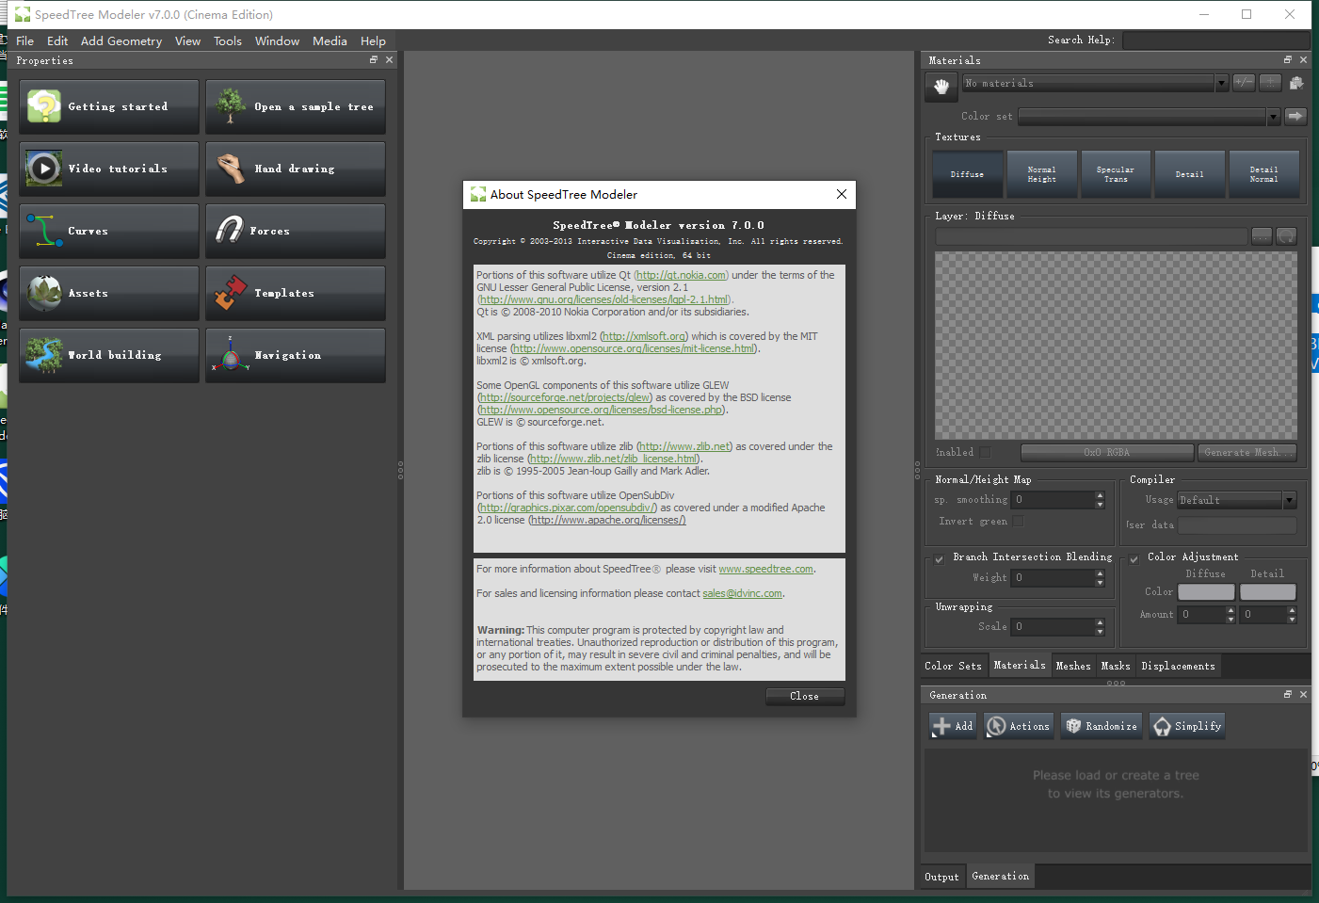Toggle the Color Adjustment checkbox

point(1134,558)
